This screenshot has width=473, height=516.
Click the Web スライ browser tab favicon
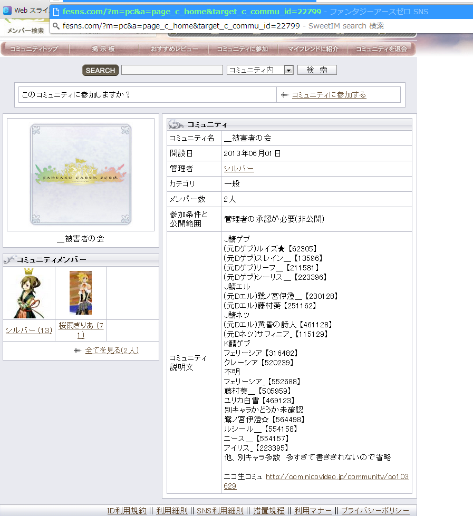[7, 10]
